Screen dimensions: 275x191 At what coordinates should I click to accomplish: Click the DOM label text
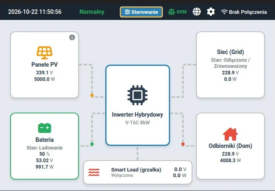182,12
